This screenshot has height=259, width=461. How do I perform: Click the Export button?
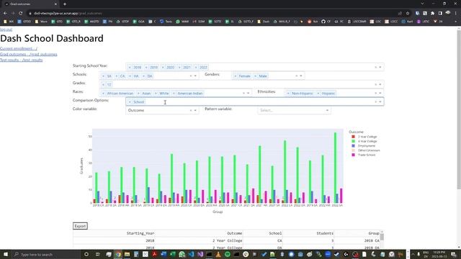point(80,226)
